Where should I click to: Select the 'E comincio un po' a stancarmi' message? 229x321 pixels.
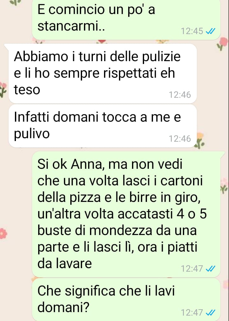pyautogui.click(x=126, y=19)
